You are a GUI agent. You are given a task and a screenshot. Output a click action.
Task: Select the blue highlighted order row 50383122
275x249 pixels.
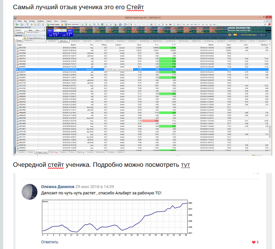[143, 69]
